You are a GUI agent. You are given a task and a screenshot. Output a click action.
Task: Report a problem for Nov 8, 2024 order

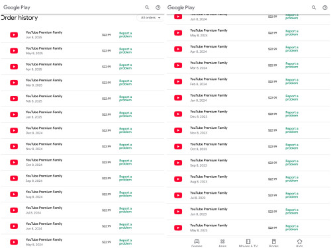pyautogui.click(x=125, y=146)
